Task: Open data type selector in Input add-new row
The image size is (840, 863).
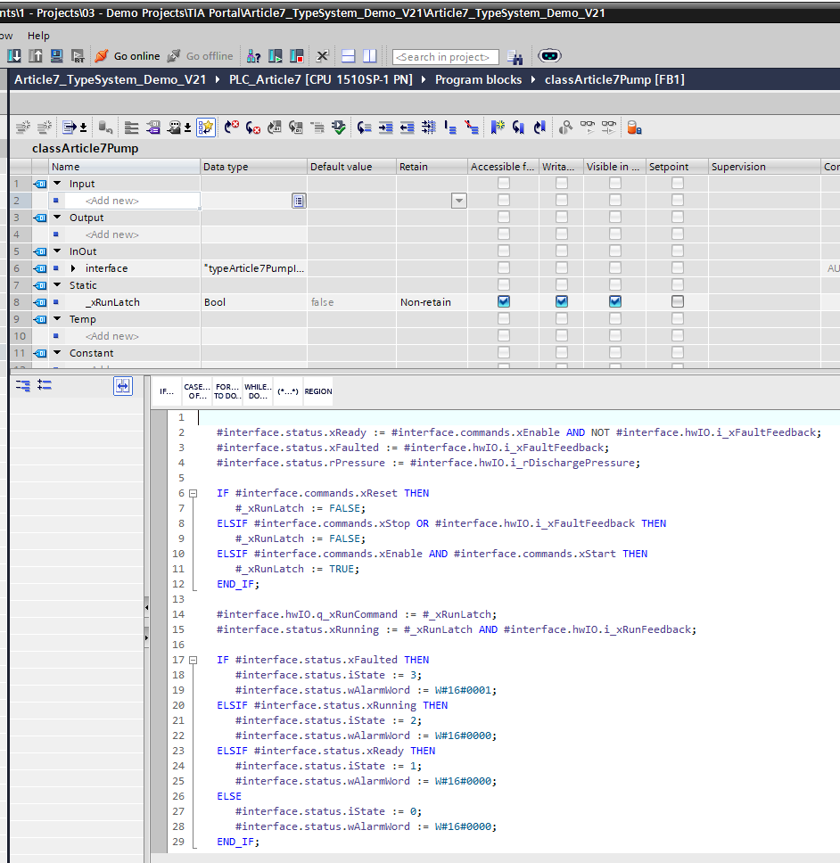Action: click(299, 201)
